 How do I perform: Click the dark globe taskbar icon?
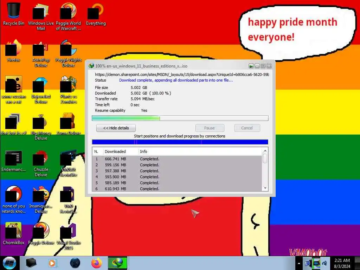pos(75,263)
